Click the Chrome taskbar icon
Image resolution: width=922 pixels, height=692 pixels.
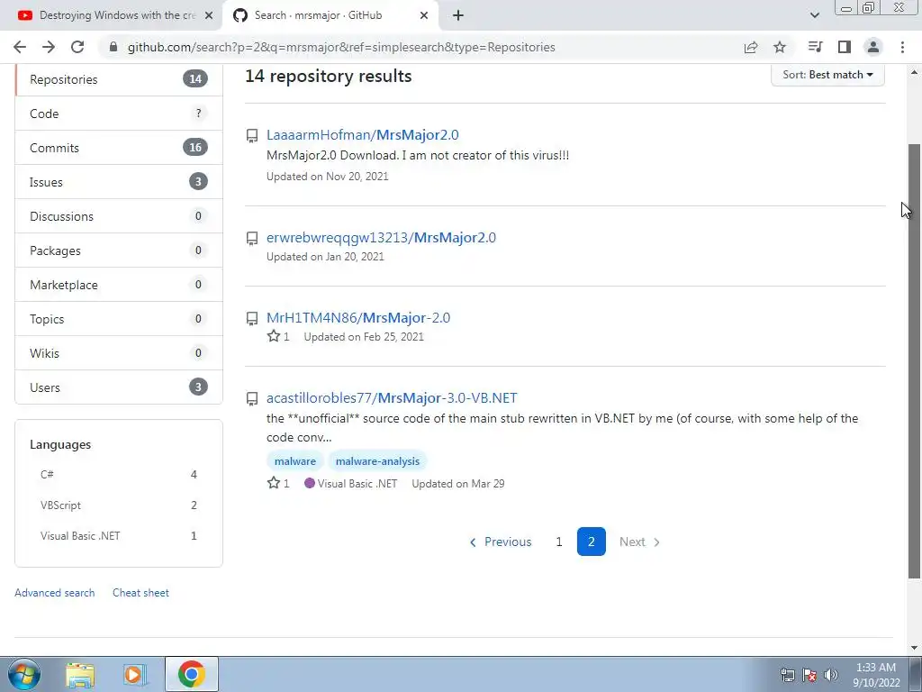pos(192,674)
